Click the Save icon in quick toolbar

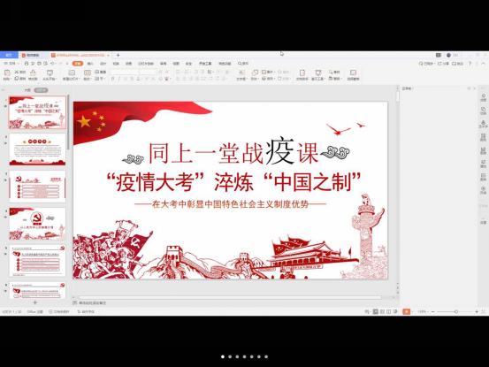point(27,64)
